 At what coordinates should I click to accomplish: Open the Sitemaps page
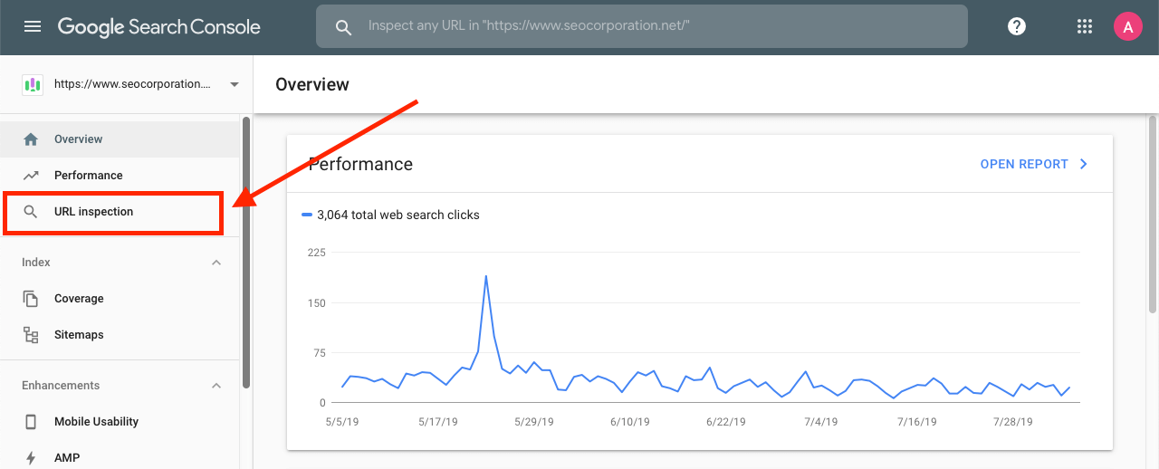[120, 335]
